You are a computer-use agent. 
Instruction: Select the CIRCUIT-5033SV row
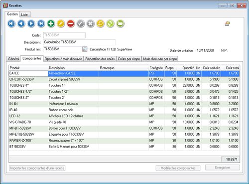pos(124,79)
